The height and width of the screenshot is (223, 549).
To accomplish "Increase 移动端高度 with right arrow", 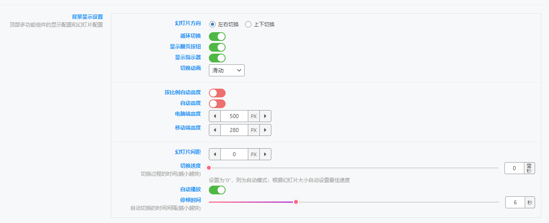I will tap(265, 130).
